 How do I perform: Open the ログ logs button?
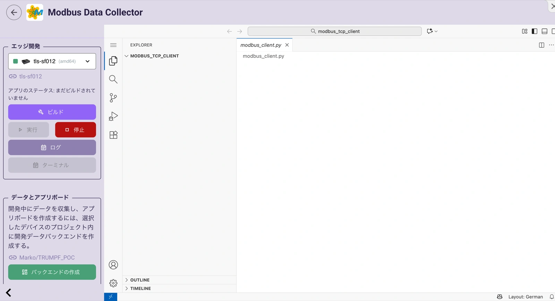(52, 148)
